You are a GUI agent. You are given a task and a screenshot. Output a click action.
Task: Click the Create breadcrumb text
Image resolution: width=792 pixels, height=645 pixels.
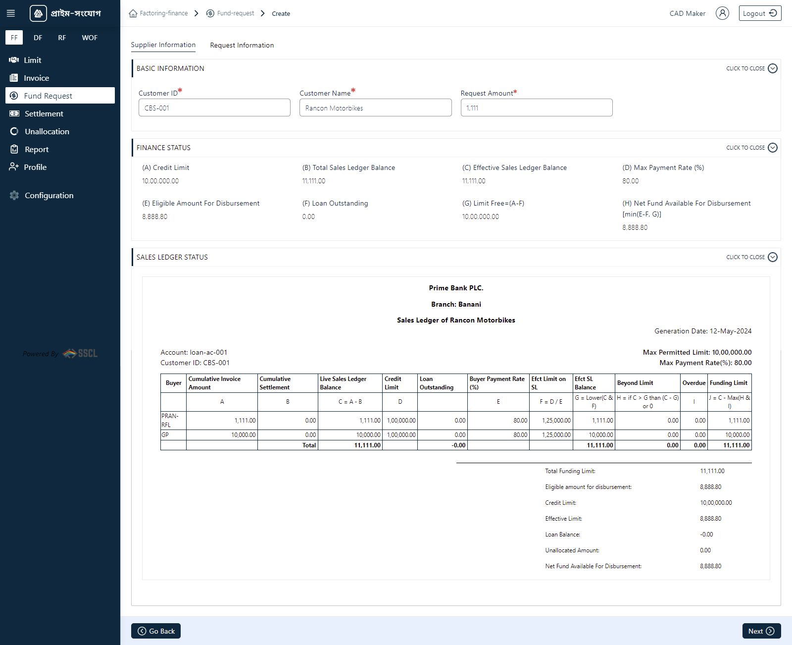pos(281,14)
